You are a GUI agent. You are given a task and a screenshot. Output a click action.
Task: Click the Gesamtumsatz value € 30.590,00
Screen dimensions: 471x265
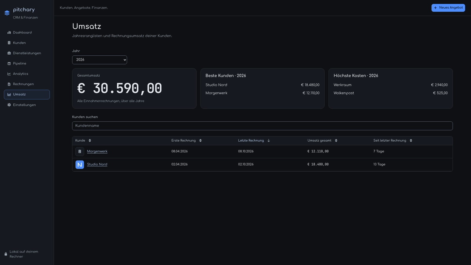click(x=120, y=88)
